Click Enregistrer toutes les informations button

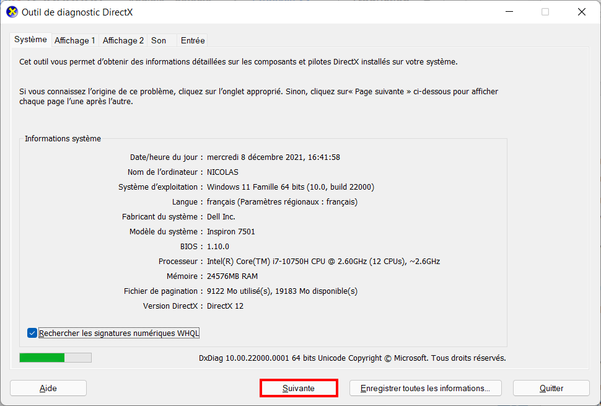(426, 388)
